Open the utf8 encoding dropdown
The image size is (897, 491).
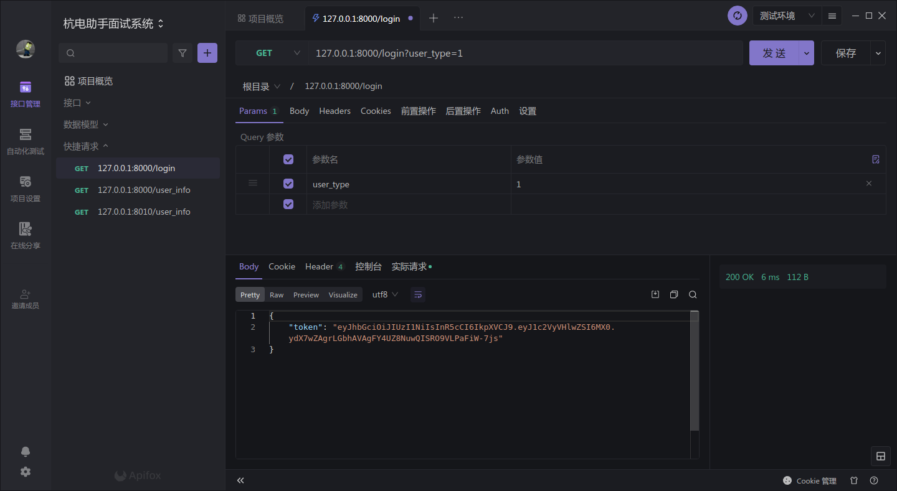(x=385, y=294)
